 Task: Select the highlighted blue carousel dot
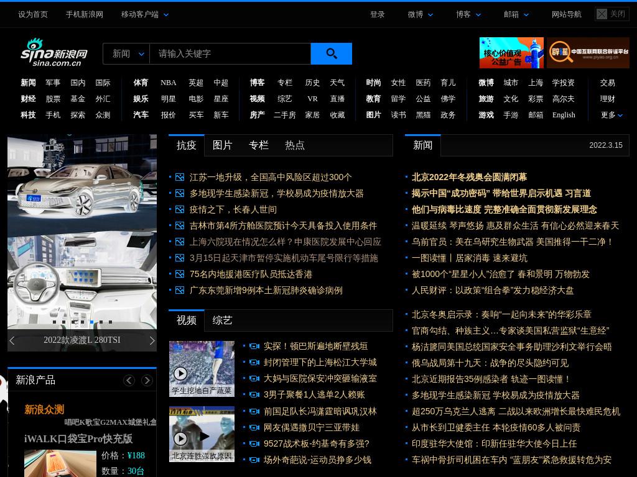pyautogui.click(x=92, y=322)
